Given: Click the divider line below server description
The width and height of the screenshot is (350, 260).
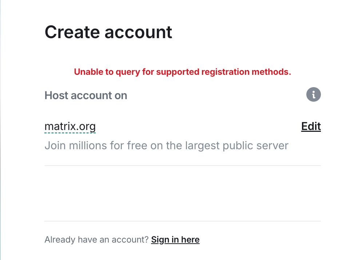Looking at the screenshot, I should pyautogui.click(x=182, y=166).
